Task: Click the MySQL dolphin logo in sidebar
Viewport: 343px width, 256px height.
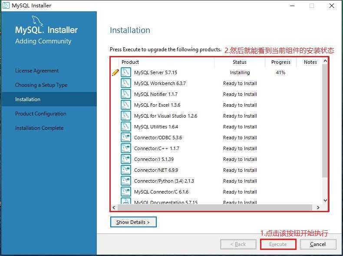Action: coord(37,21)
